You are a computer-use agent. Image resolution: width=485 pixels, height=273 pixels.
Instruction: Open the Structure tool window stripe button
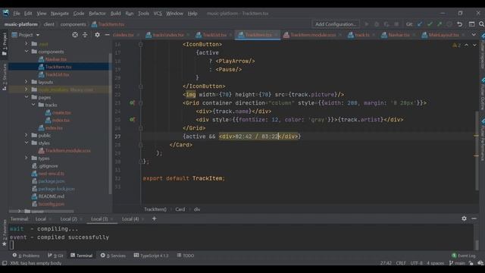pyautogui.click(x=5, y=77)
